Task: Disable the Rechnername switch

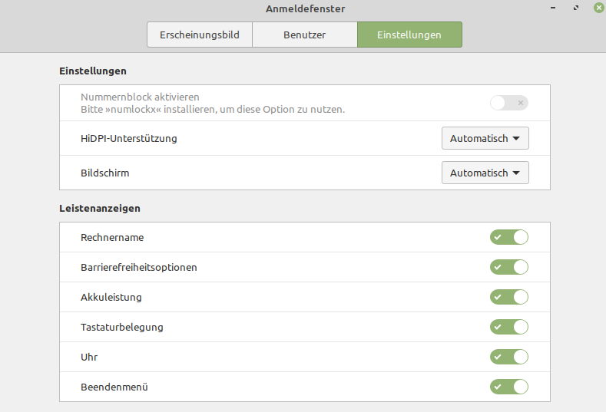Action: pyautogui.click(x=508, y=237)
